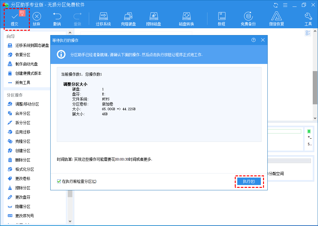
Task: Select 擦除分区 operation
Action: (19, 188)
